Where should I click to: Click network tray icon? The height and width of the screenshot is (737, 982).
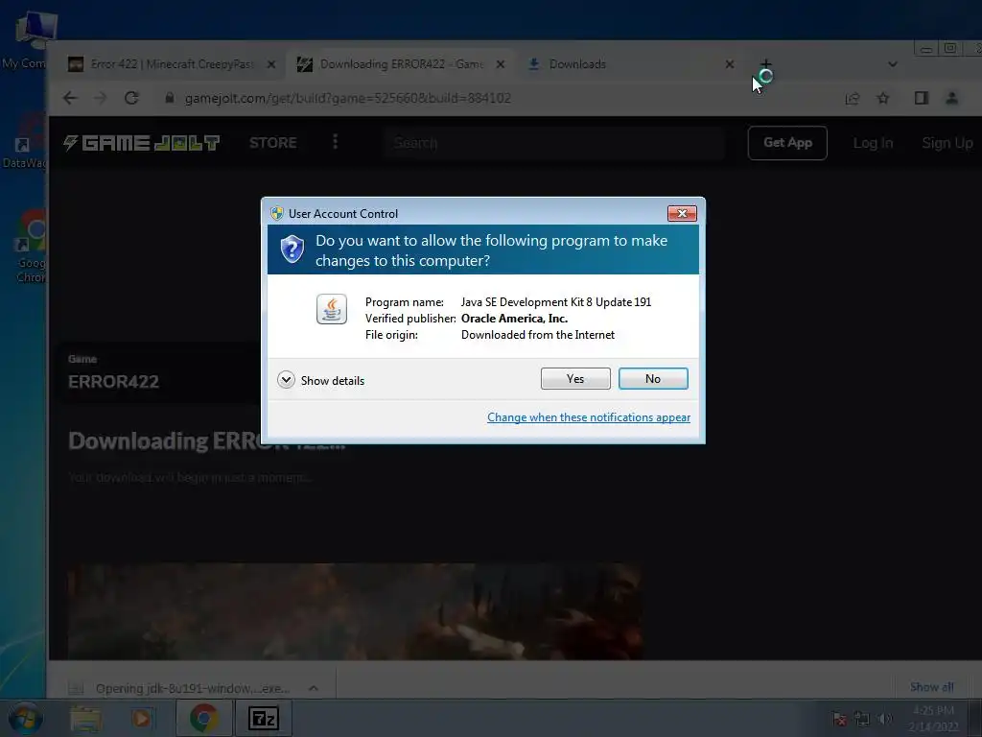click(862, 719)
